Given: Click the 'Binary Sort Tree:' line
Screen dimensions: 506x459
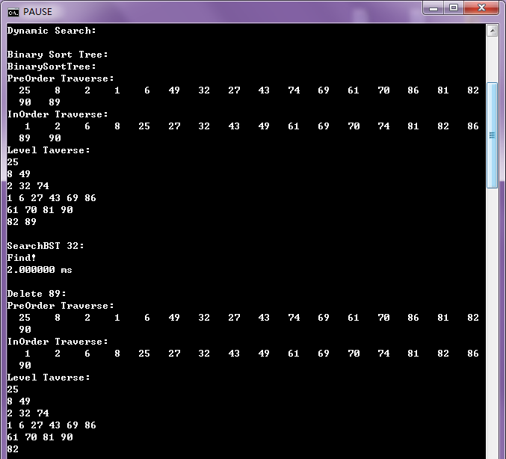Looking at the screenshot, I should click(x=58, y=55).
